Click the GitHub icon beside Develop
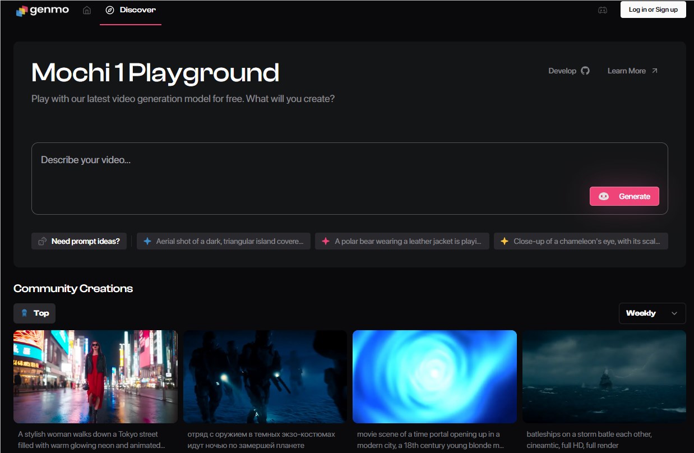The image size is (694, 453). coord(585,71)
